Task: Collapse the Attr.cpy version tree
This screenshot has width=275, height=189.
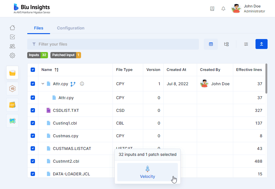Action: (x=43, y=84)
